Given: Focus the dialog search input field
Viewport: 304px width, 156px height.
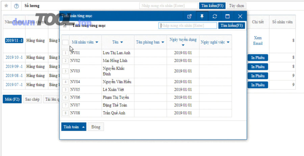Looking at the screenshot, I should pos(188,26).
